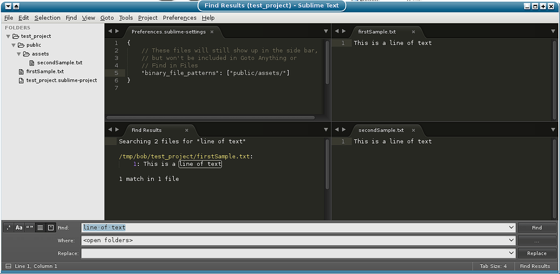Open tab list dropdown in Preferences pane
560x274 pixels.
coord(326,31)
